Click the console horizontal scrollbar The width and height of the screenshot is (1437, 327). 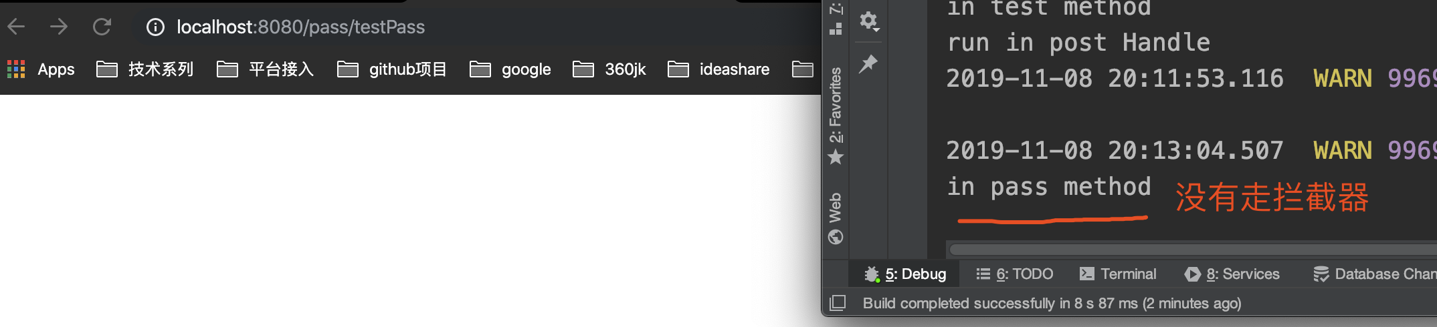[x=1192, y=250]
